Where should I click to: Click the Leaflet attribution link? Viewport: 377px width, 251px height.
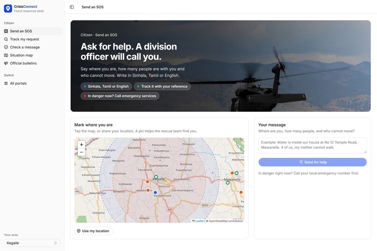[x=198, y=221]
